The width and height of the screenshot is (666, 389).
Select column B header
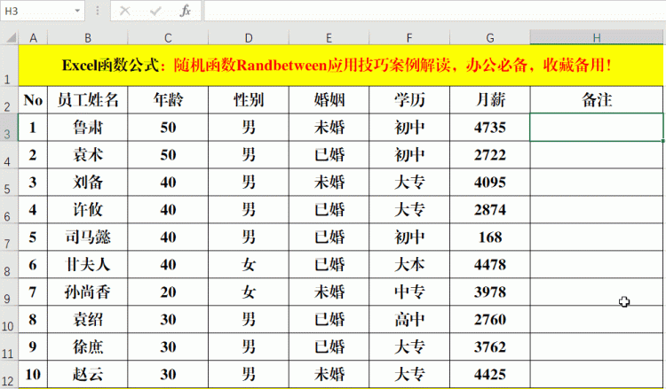click(88, 38)
